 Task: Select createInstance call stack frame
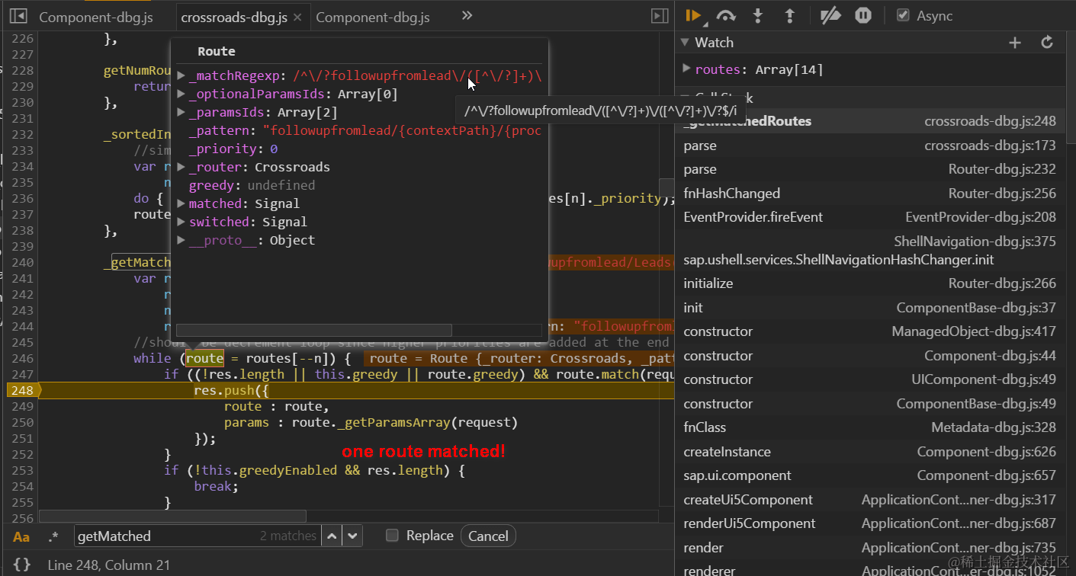pos(870,452)
